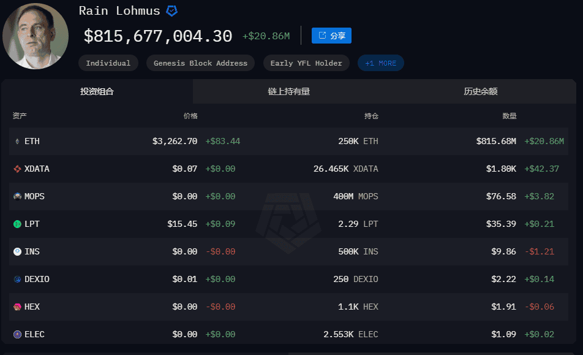
Task: Click the MOPS token icon
Action: click(17, 196)
